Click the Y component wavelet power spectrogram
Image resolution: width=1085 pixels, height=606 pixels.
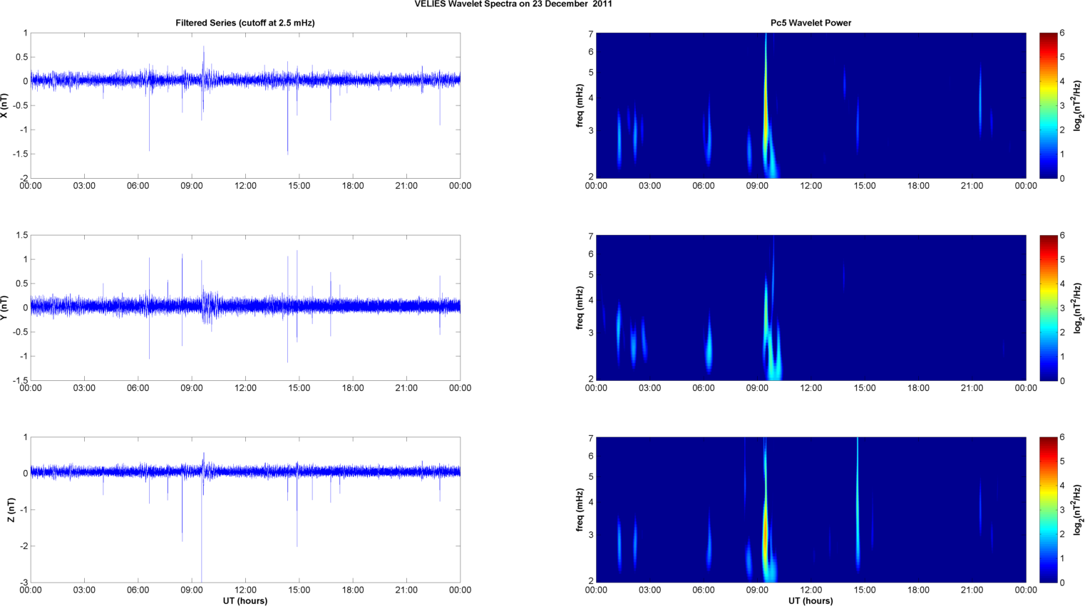(x=811, y=308)
